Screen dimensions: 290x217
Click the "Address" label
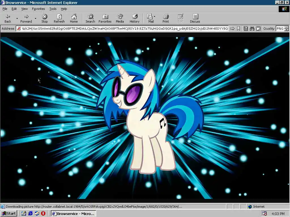pyautogui.click(x=8, y=29)
